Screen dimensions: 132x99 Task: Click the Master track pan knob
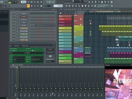point(16,91)
